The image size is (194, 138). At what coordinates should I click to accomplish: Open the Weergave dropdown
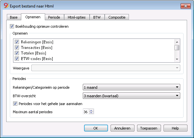coord(106,68)
